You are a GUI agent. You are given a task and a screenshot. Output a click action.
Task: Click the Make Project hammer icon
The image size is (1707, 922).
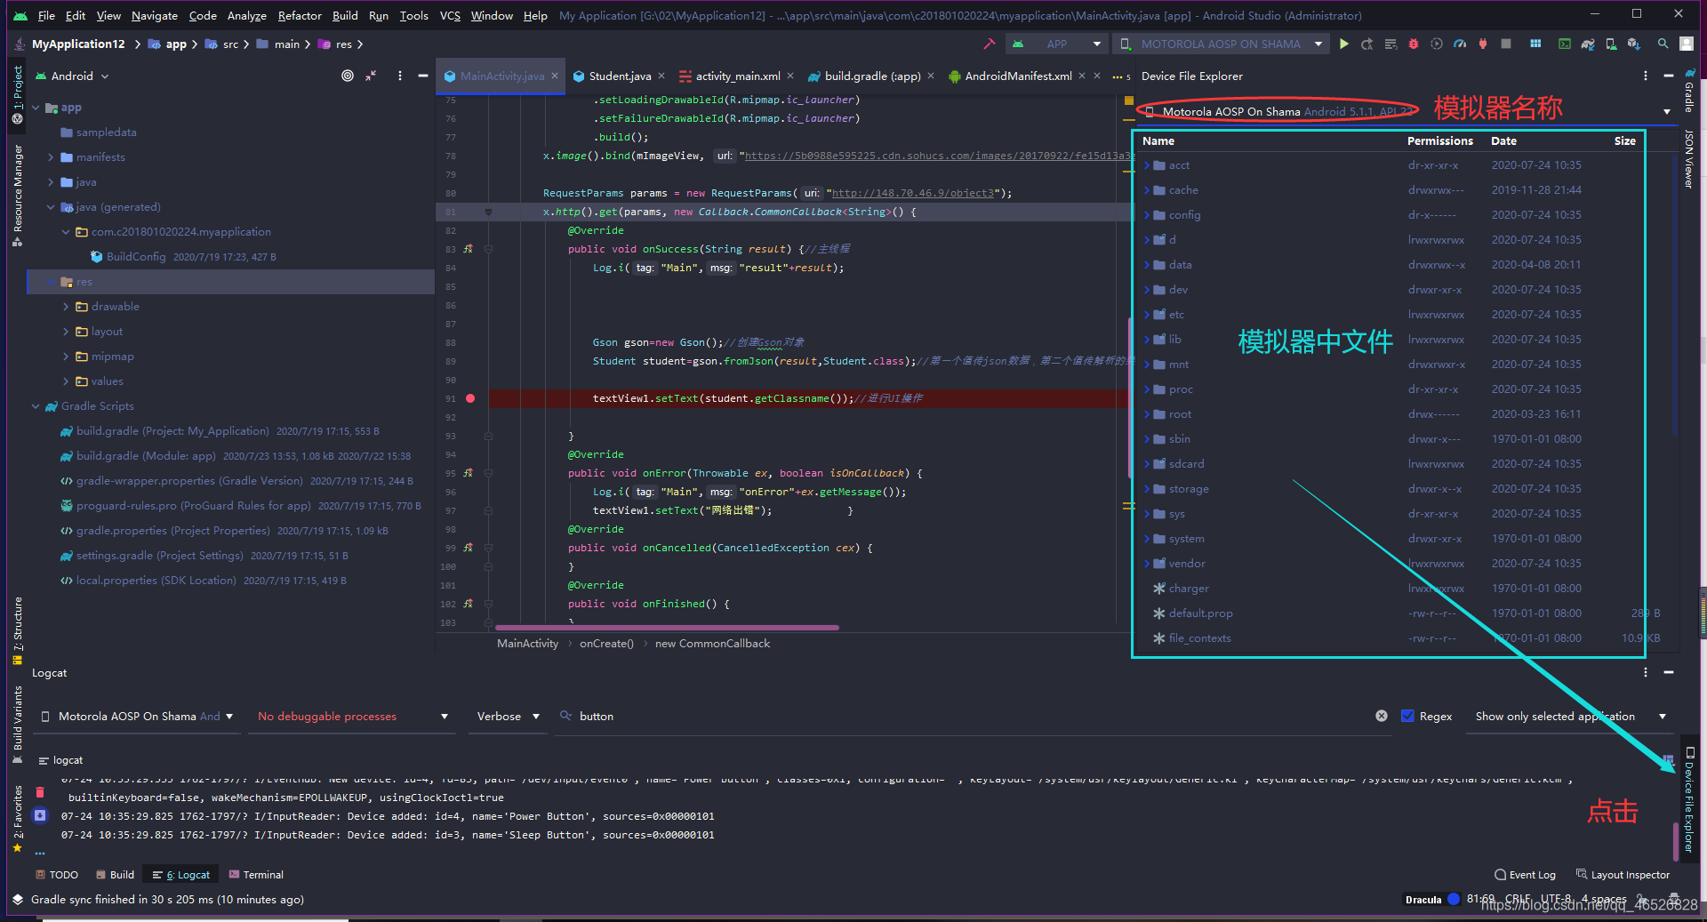(989, 44)
